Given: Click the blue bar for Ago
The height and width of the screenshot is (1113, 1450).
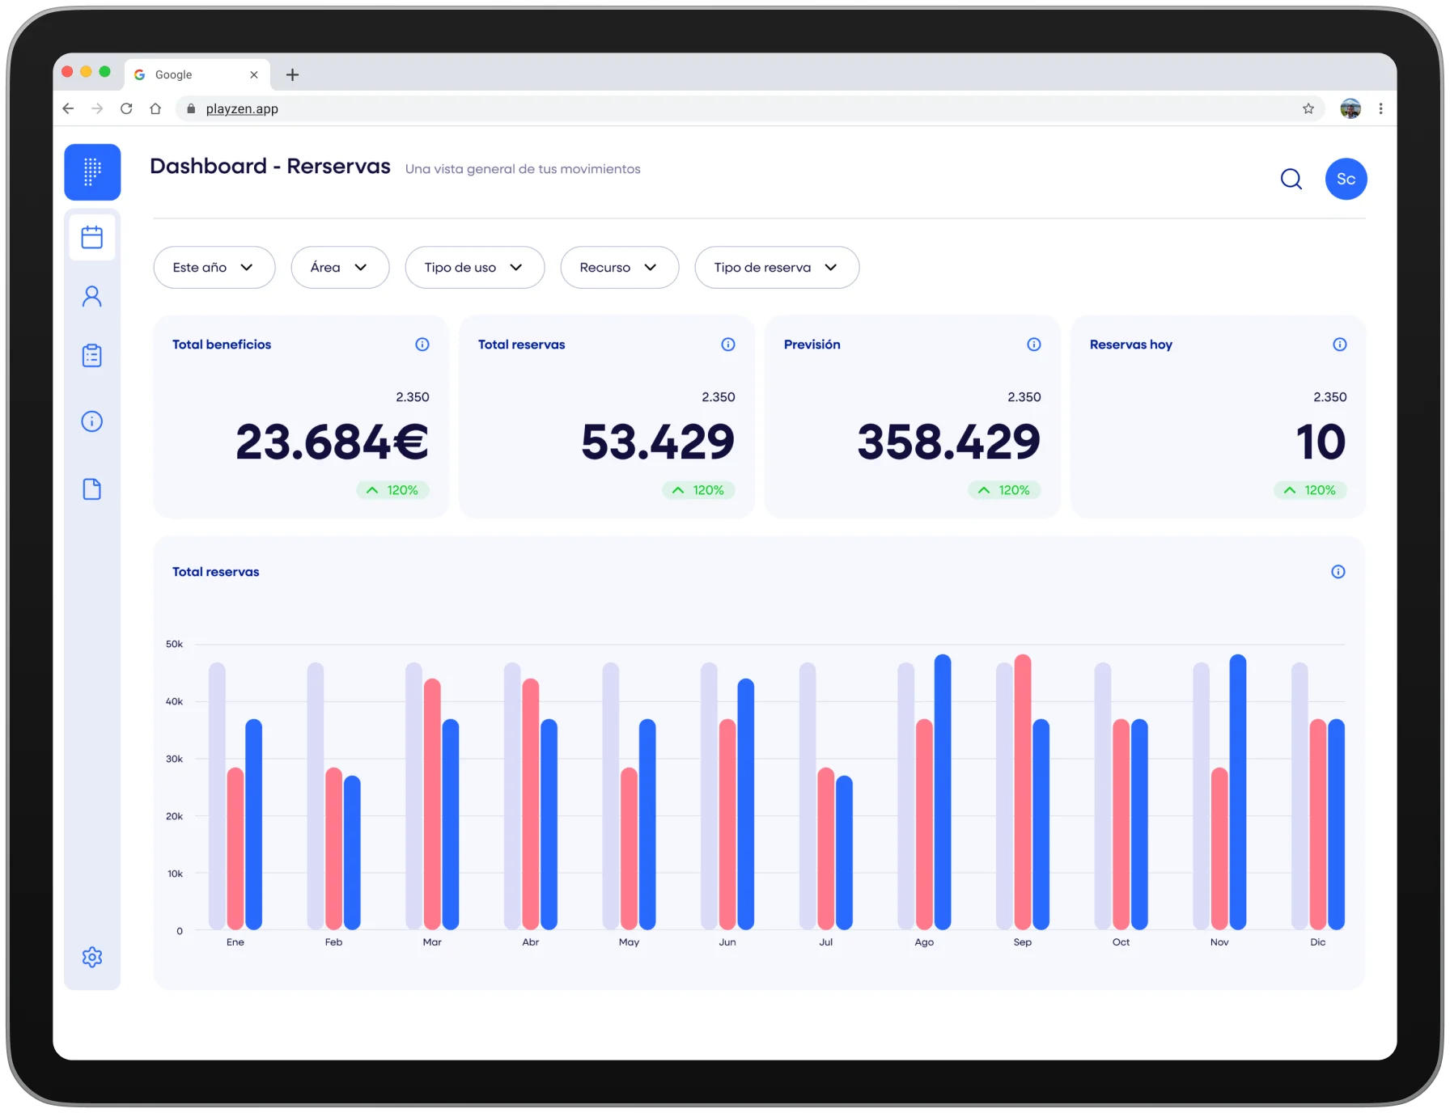Looking at the screenshot, I should [943, 792].
